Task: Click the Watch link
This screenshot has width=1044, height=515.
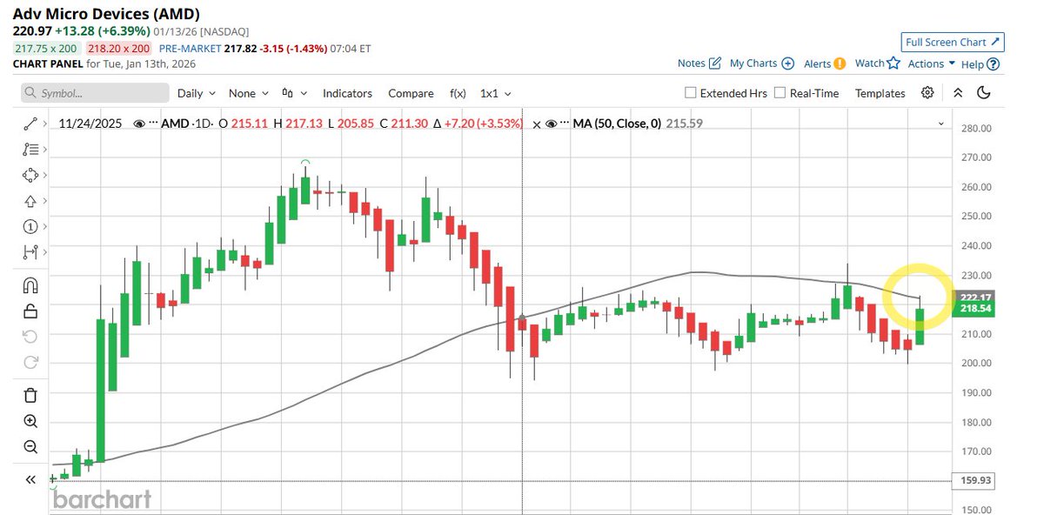Action: pos(869,64)
